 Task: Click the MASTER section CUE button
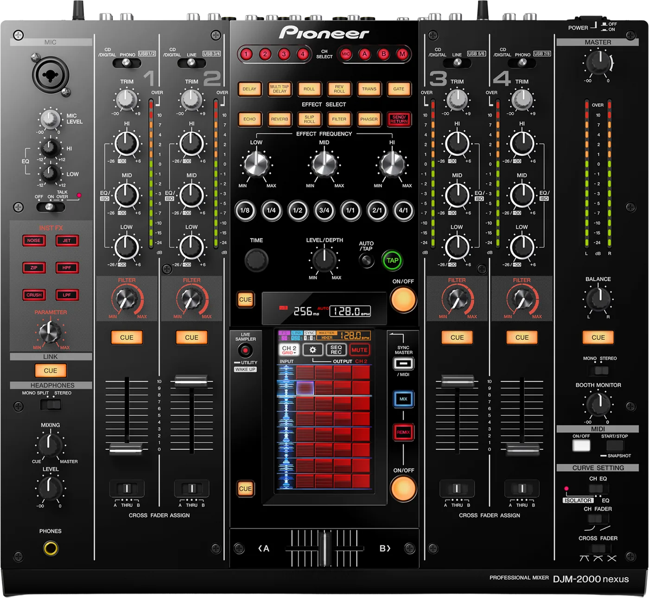pos(598,337)
